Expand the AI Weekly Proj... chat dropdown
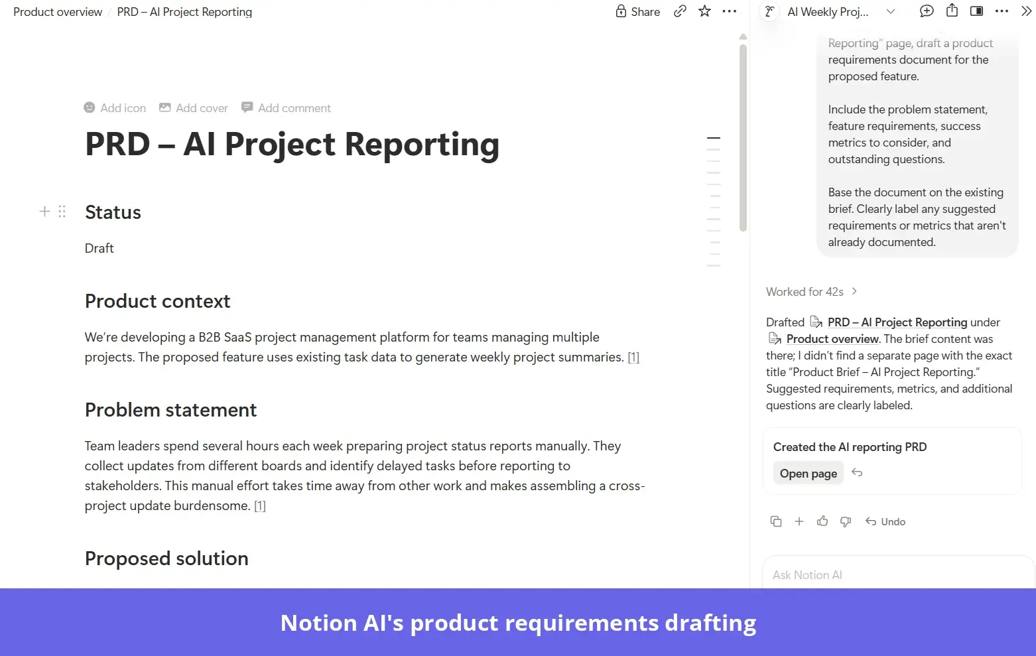Image resolution: width=1036 pixels, height=656 pixels. 891,11
